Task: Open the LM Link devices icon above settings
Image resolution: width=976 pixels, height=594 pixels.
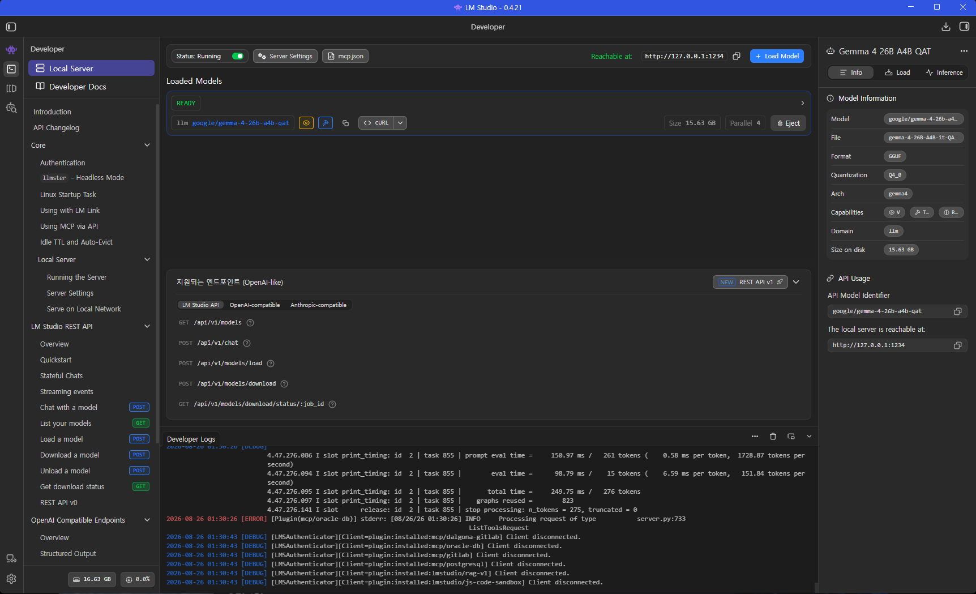Action: point(11,559)
